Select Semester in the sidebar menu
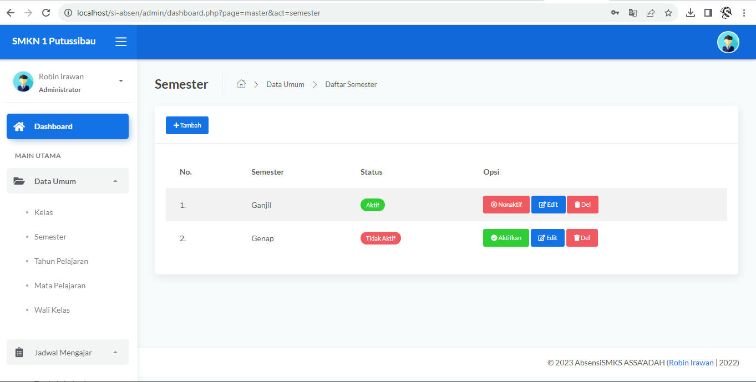The image size is (756, 382). [x=50, y=237]
